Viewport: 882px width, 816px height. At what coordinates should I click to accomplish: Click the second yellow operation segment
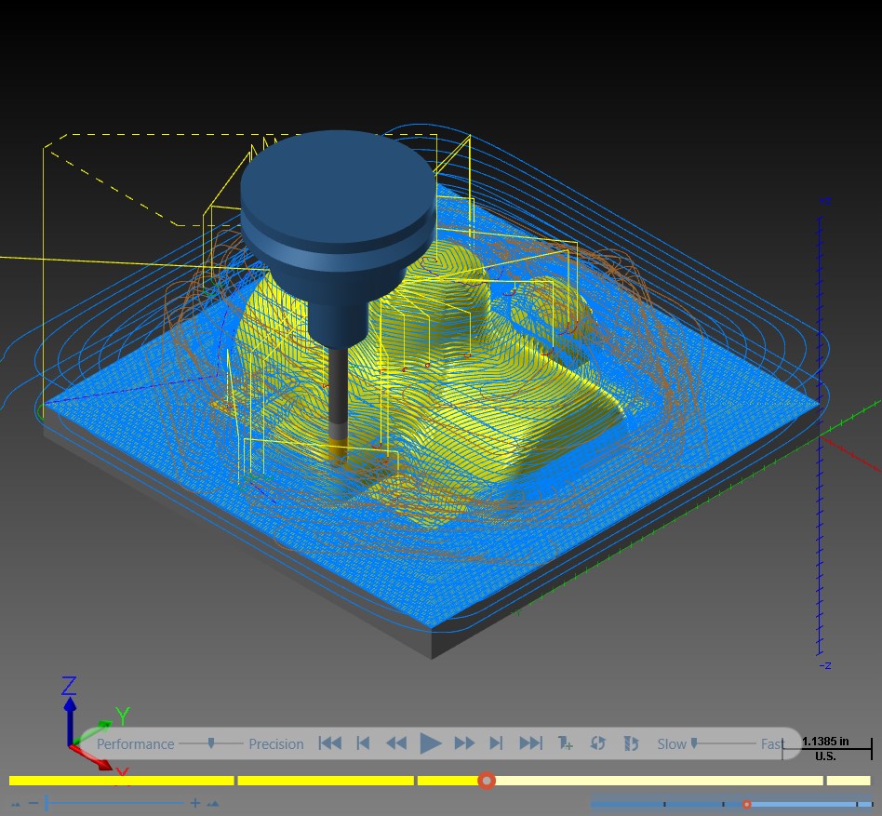(326, 781)
